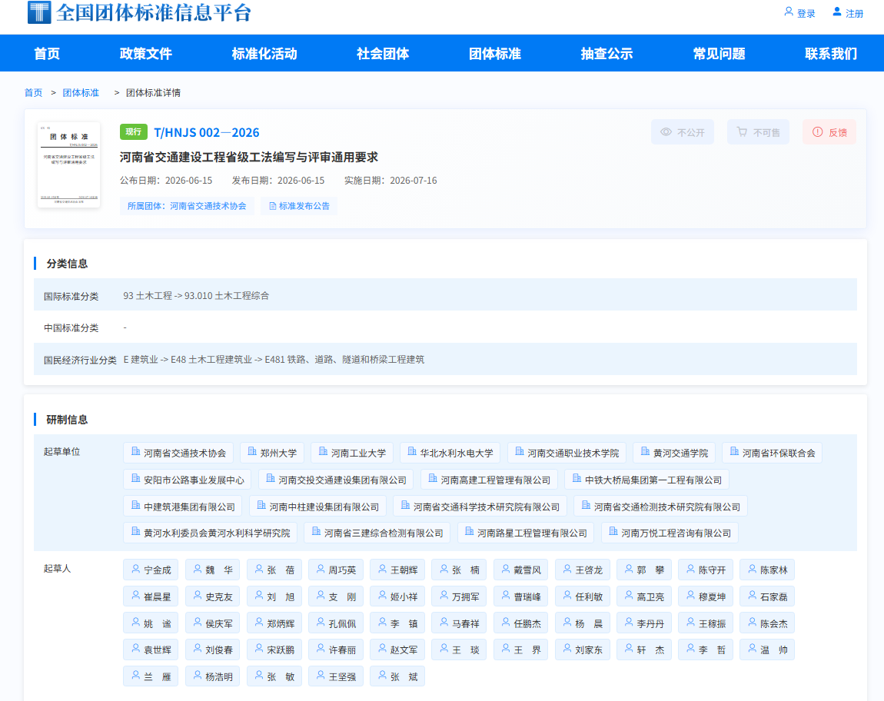
Task: Click the 不公开 button
Action: click(x=683, y=132)
